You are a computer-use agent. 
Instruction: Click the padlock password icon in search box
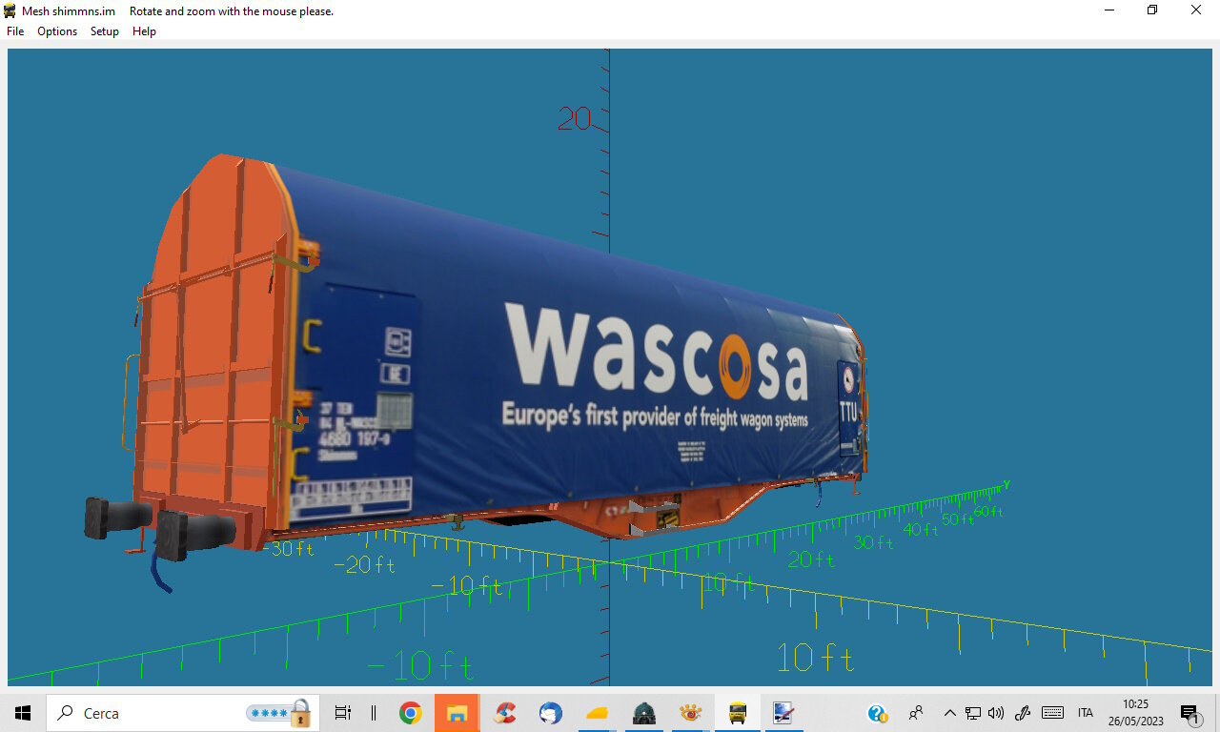(x=301, y=713)
